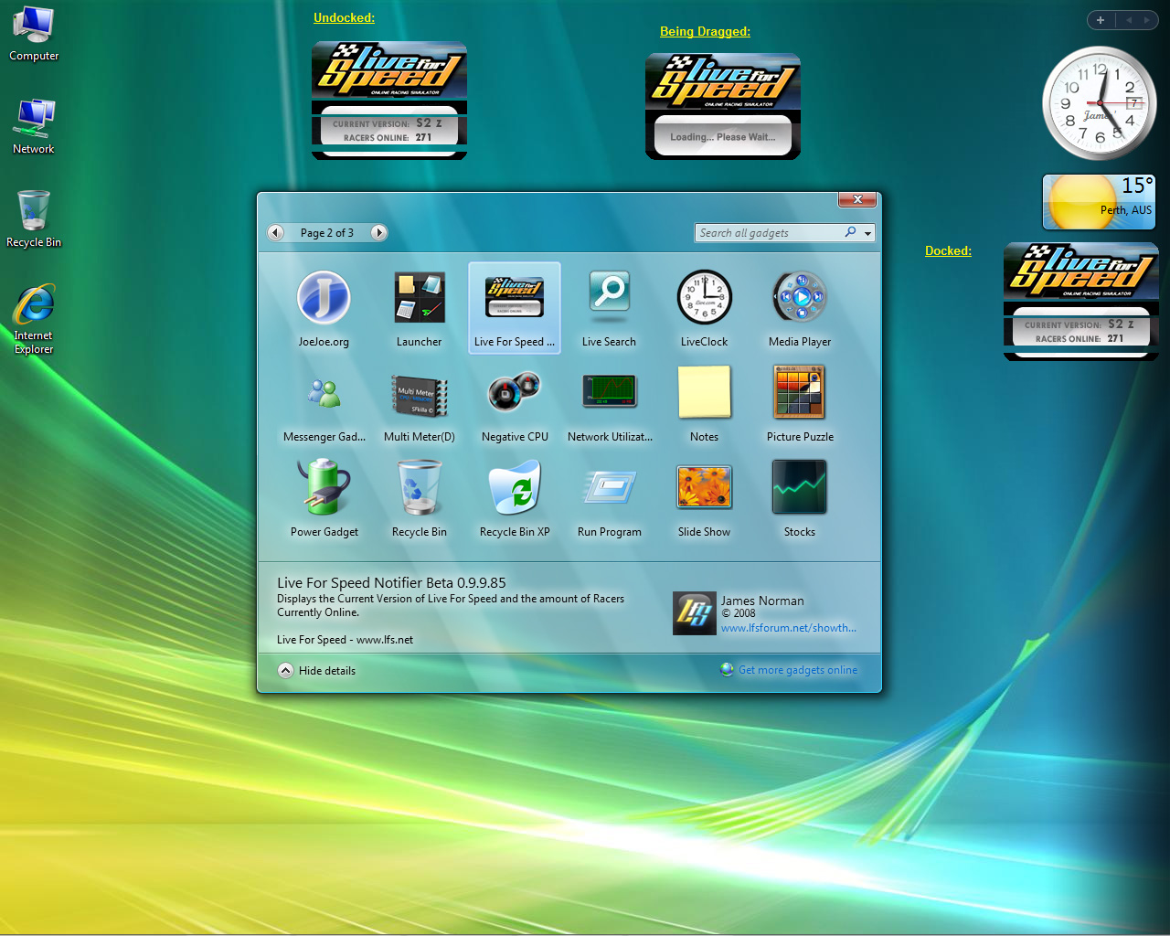The height and width of the screenshot is (936, 1170).
Task: Click the Live For Speed Notifier Beta title
Action: tap(391, 583)
